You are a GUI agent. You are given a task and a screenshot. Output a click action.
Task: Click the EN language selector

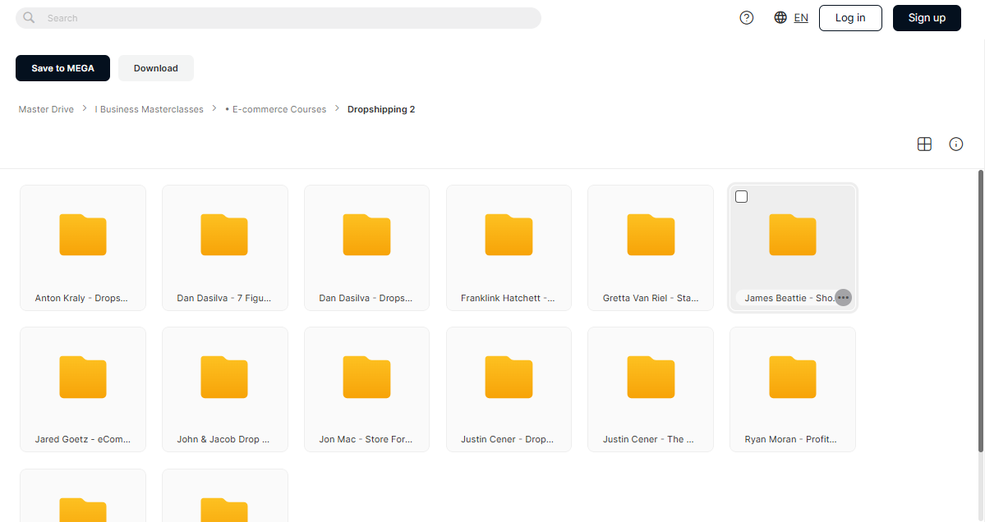click(x=801, y=17)
